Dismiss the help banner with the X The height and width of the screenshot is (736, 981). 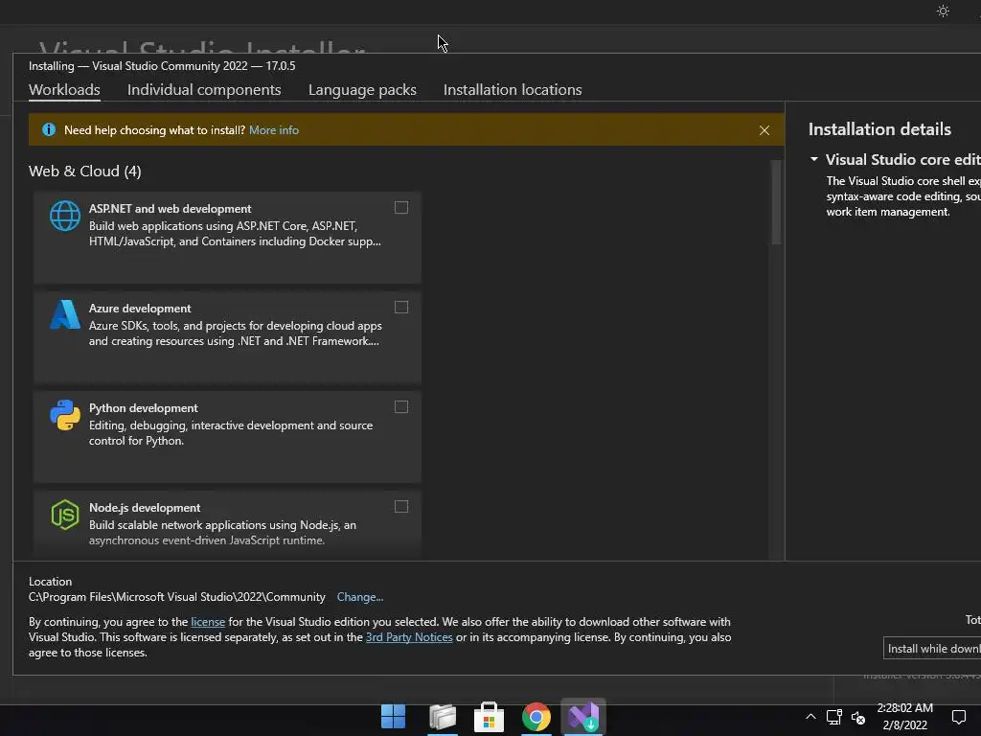764,130
